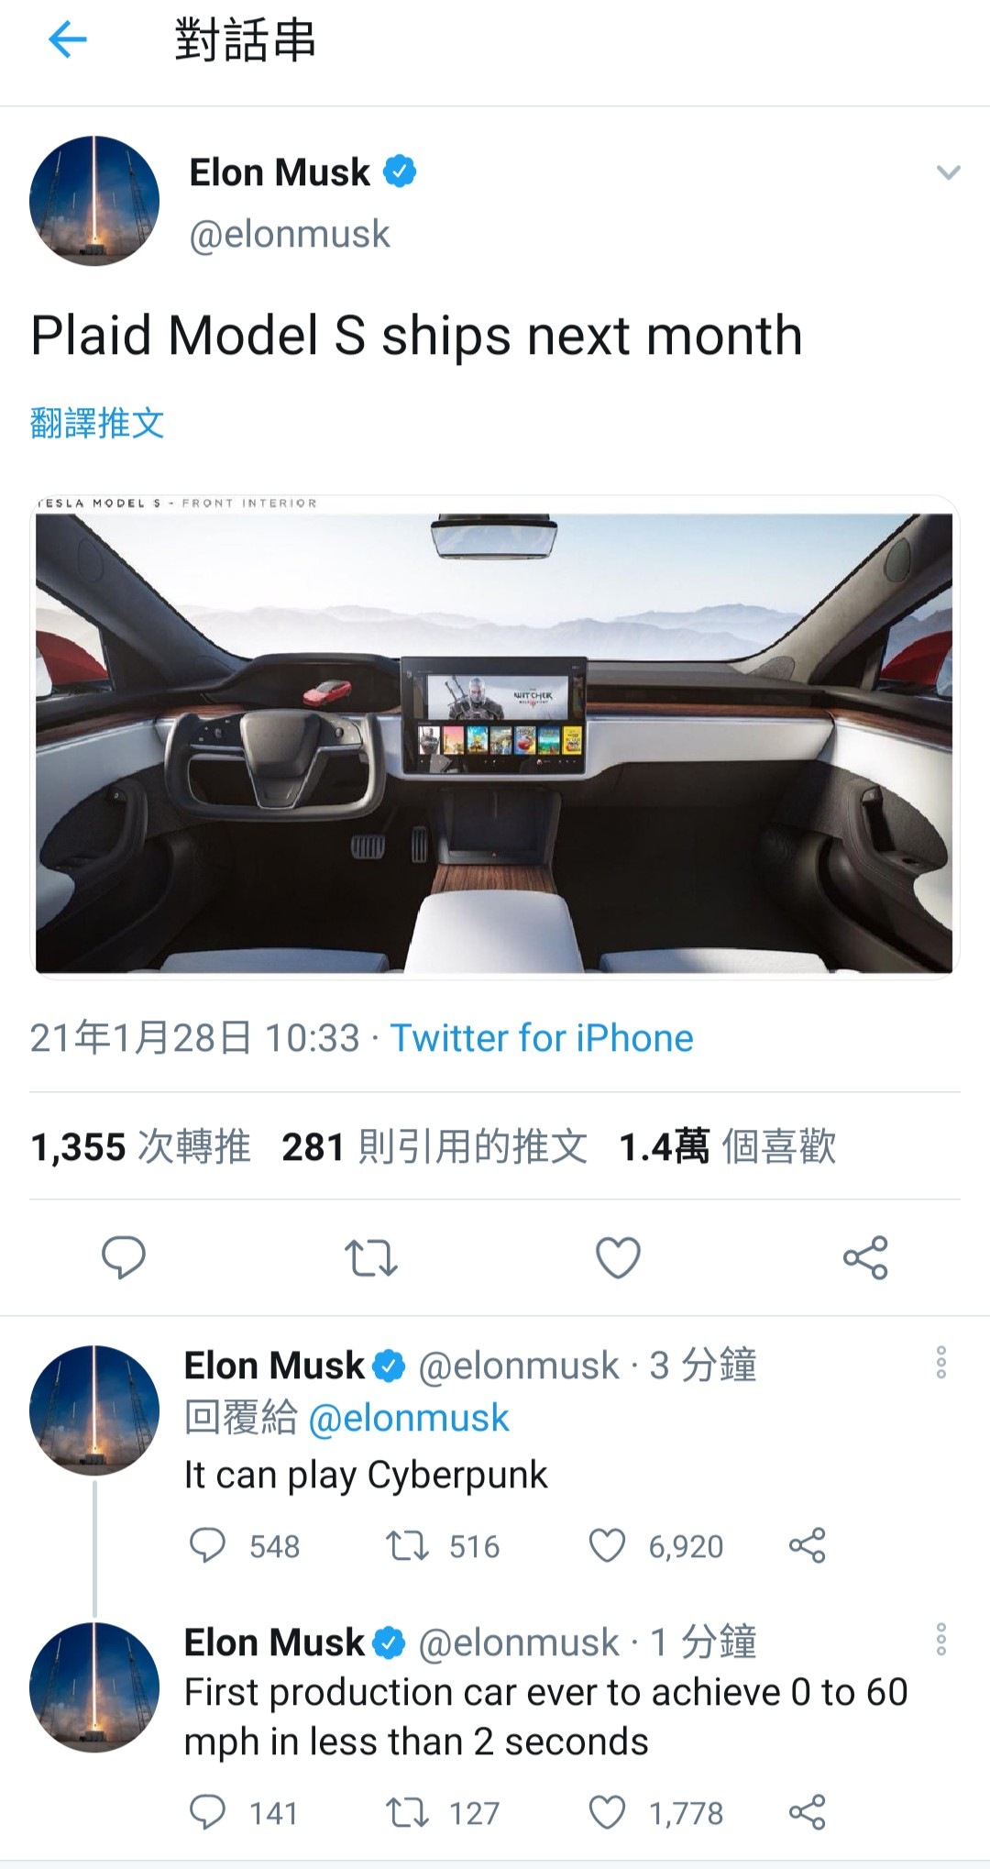Screen dimensions: 990x1869
Task: Retweet the '0 to 60 mph' reply
Action: (406, 1812)
